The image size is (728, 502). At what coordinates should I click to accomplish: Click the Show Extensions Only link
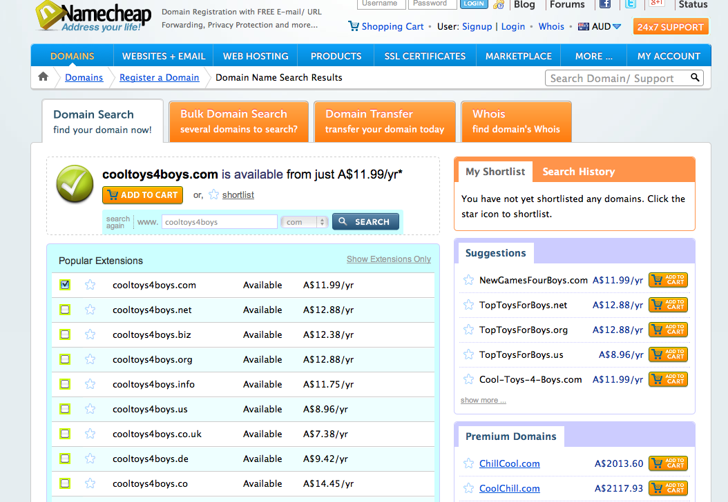pos(389,259)
